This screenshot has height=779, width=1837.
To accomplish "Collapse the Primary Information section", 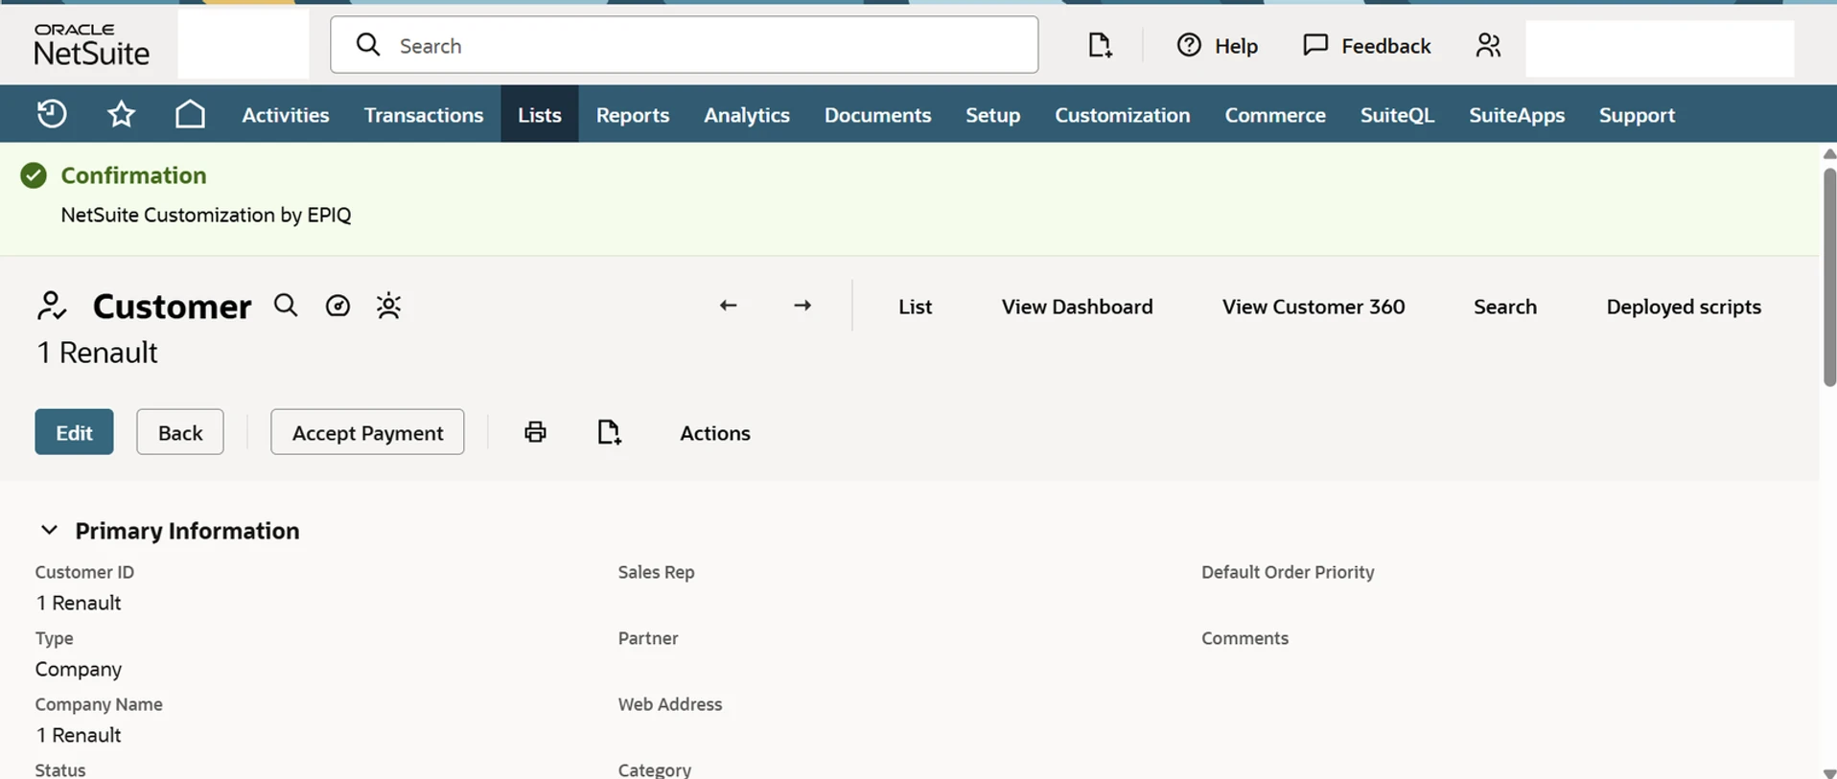I will pyautogui.click(x=49, y=530).
